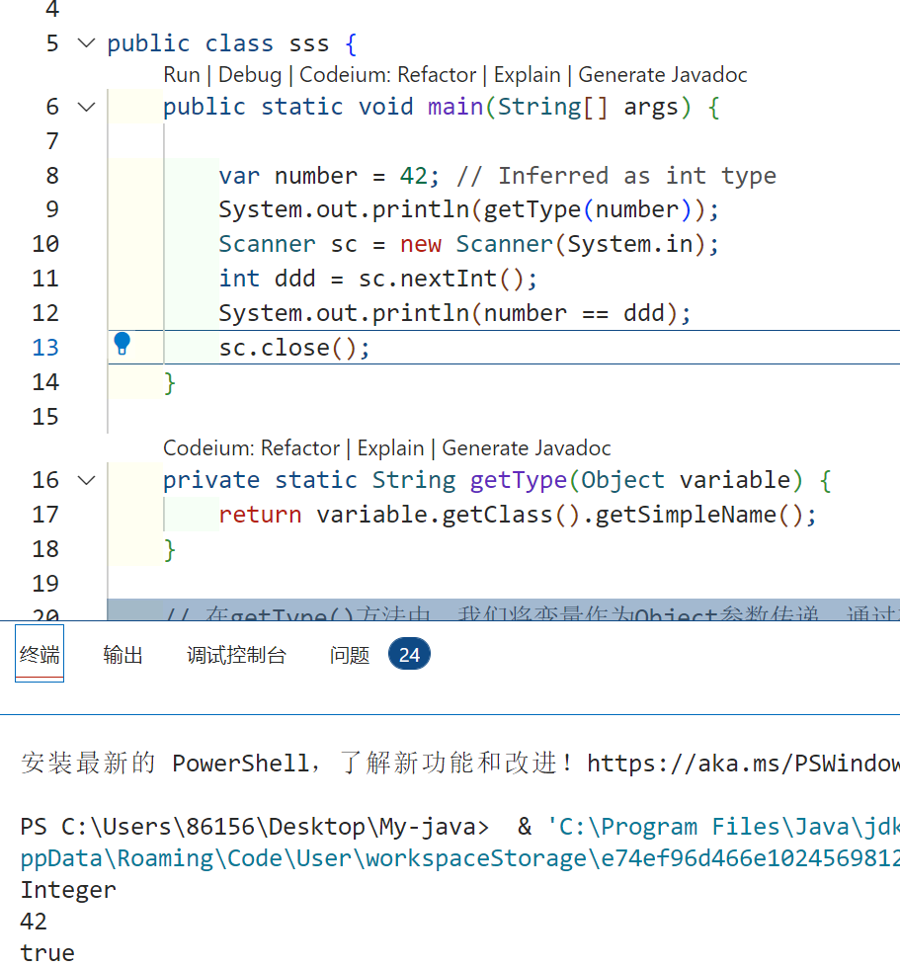This screenshot has height=967, width=900.
Task: Click 'System.out.println(number == ddd);' line
Action: coord(454,313)
